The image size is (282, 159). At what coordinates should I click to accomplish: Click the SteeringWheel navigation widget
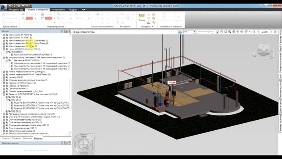pyautogui.click(x=84, y=144)
